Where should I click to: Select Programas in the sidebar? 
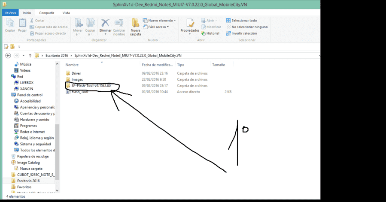26,126
